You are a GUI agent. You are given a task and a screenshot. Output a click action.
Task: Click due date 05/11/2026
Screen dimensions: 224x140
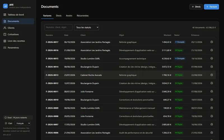[x=197, y=42]
